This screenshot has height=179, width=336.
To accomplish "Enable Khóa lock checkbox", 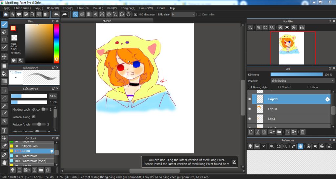I will click(309, 87).
